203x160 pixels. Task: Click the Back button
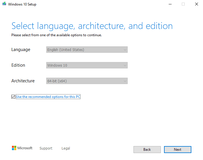147,150
